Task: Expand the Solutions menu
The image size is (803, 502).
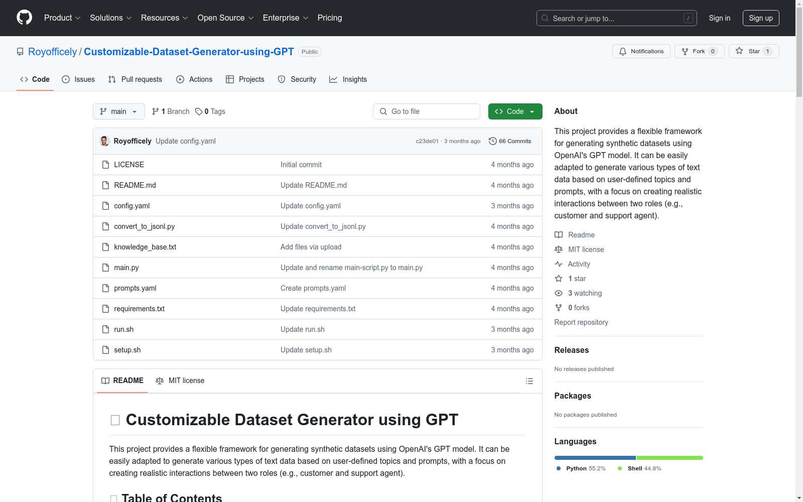Action: pos(110,18)
